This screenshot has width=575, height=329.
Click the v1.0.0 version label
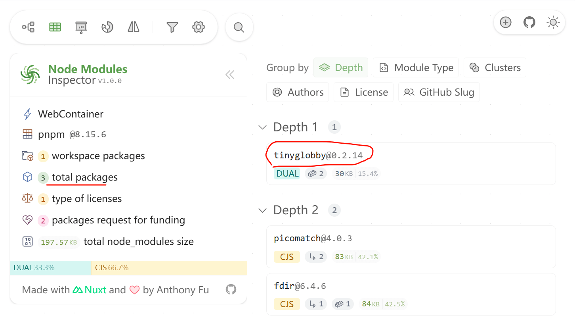click(x=110, y=81)
